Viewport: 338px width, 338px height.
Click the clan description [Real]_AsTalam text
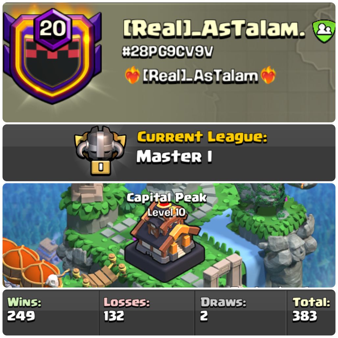(x=200, y=76)
